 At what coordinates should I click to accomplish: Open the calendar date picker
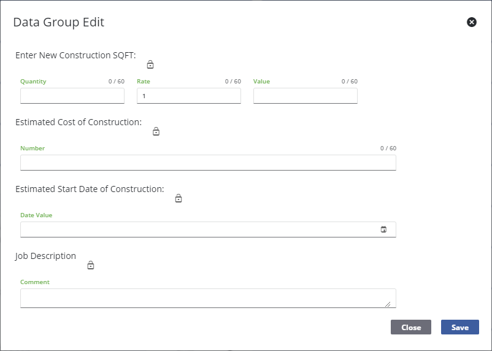click(x=383, y=229)
